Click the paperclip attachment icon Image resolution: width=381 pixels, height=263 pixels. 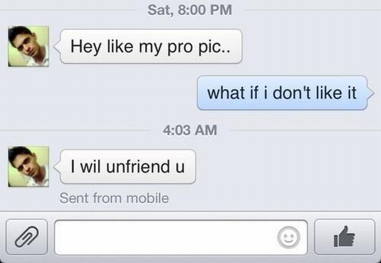click(27, 237)
